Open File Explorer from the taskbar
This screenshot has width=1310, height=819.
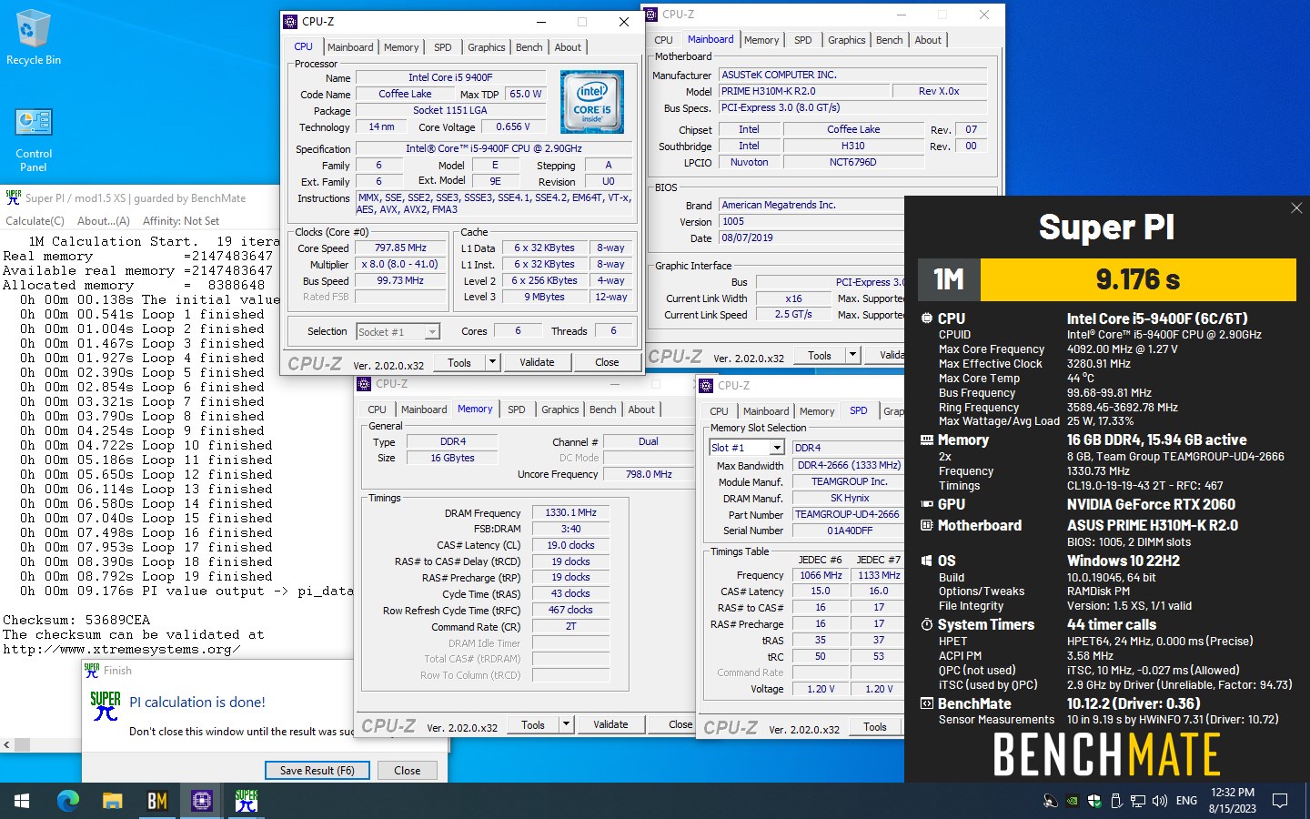[113, 801]
